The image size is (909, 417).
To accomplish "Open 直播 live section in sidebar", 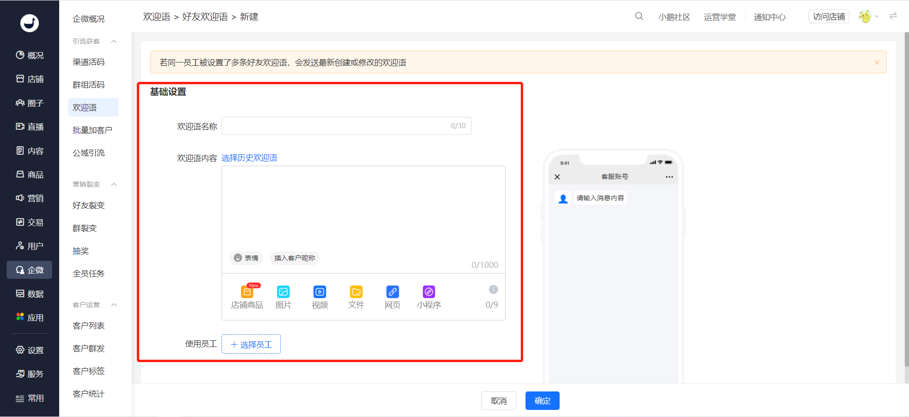I will 29,127.
